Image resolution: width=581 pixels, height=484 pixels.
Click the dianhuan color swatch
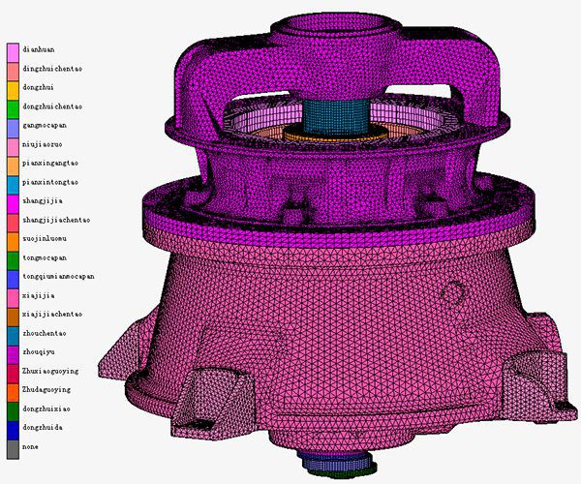pyautogui.click(x=13, y=49)
